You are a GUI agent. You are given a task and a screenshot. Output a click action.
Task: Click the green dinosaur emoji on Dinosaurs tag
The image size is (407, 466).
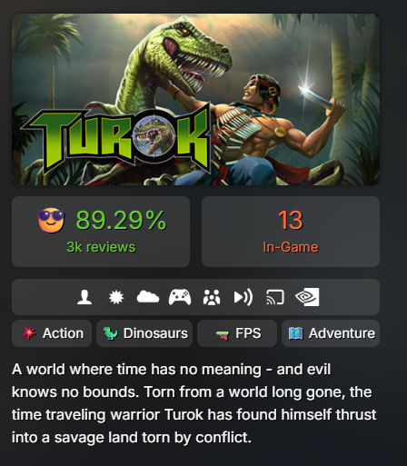coord(111,333)
